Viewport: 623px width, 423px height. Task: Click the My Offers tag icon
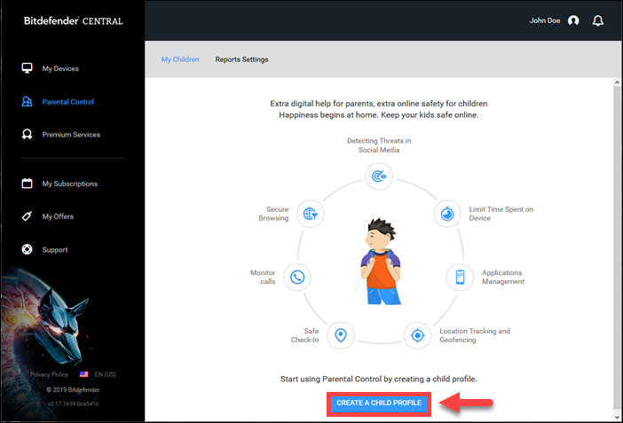(27, 216)
